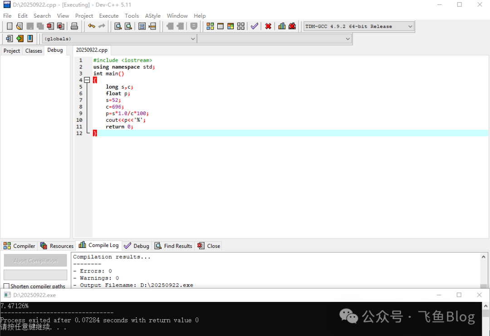Click the Find magnifier toolbar icon
This screenshot has width=490, height=336.
tap(118, 26)
